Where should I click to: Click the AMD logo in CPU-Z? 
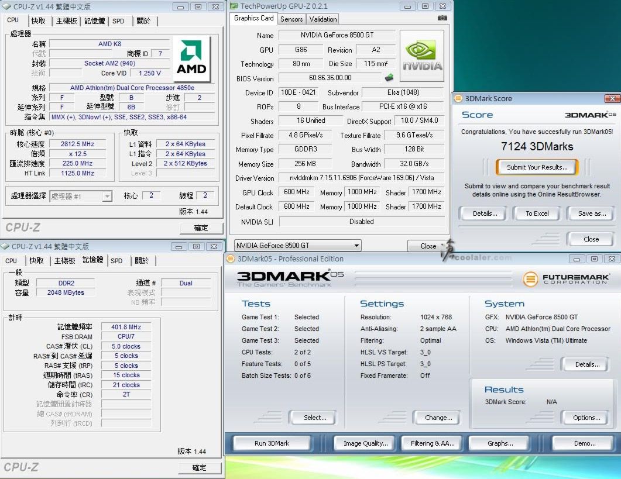point(191,58)
